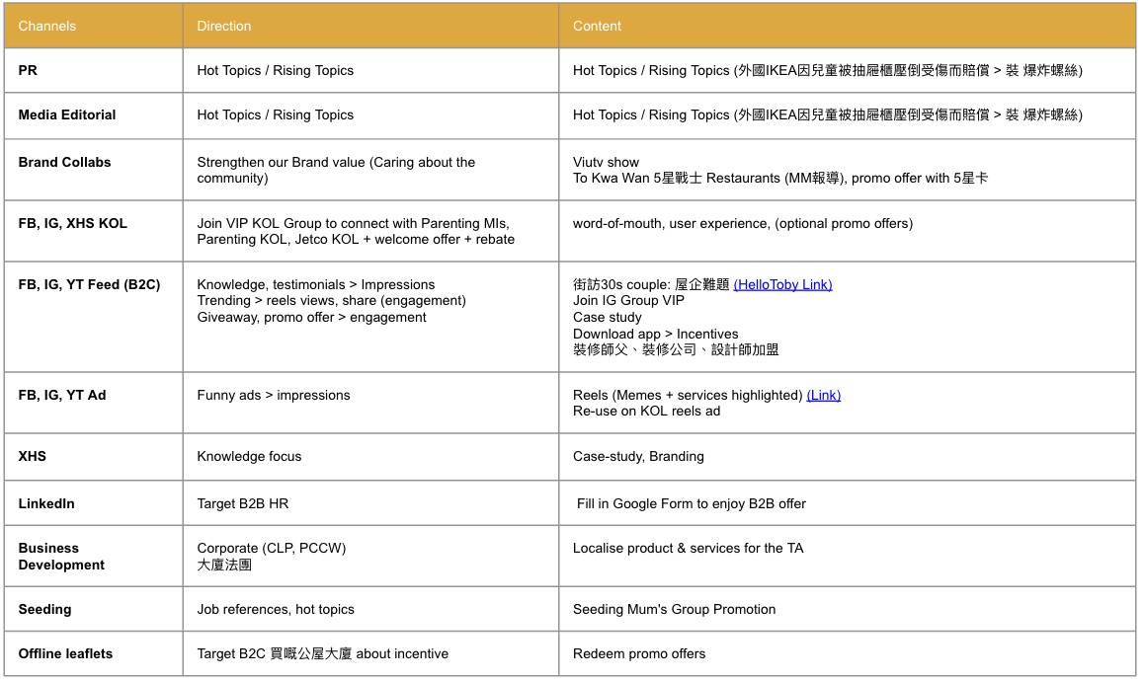This screenshot has height=680, width=1144.
Task: Select the Media Editorial channel cell
Action: 67,114
